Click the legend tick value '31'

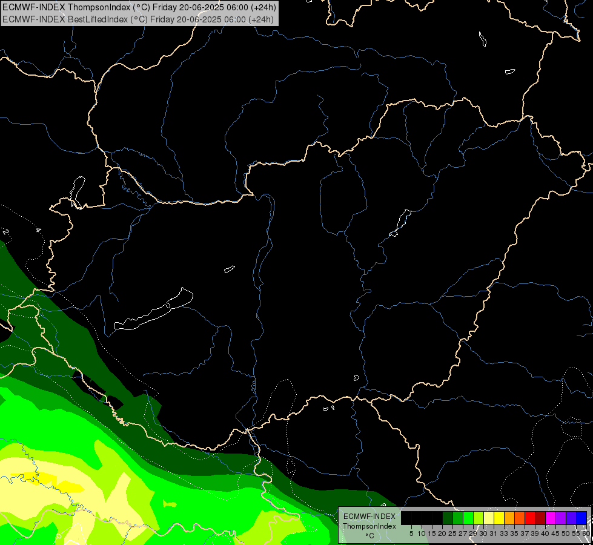[x=494, y=533]
